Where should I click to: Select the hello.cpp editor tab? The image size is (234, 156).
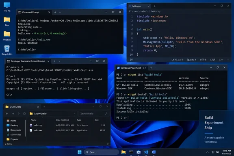pyautogui.click(x=139, y=6)
